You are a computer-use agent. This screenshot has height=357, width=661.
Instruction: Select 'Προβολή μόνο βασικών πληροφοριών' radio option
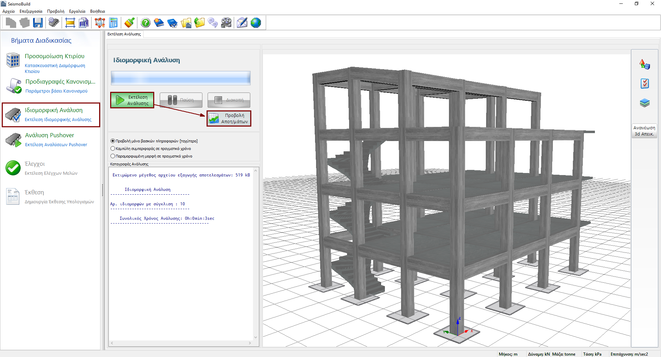113,141
